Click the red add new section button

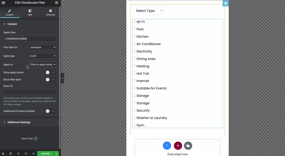point(178,146)
